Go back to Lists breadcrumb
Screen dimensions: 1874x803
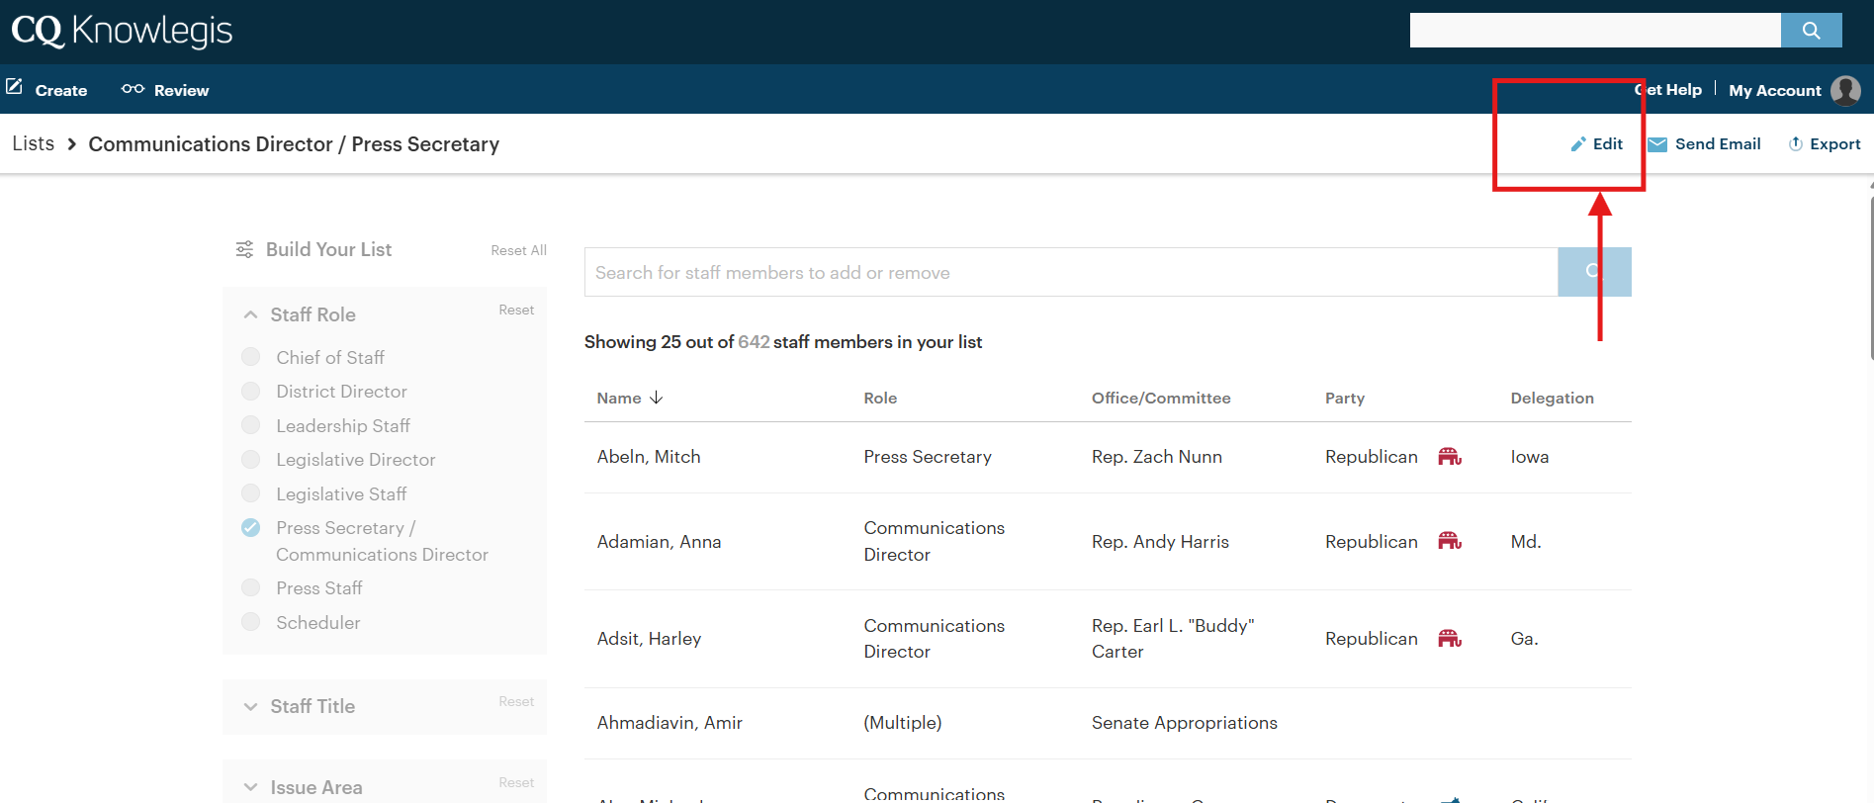click(x=34, y=144)
